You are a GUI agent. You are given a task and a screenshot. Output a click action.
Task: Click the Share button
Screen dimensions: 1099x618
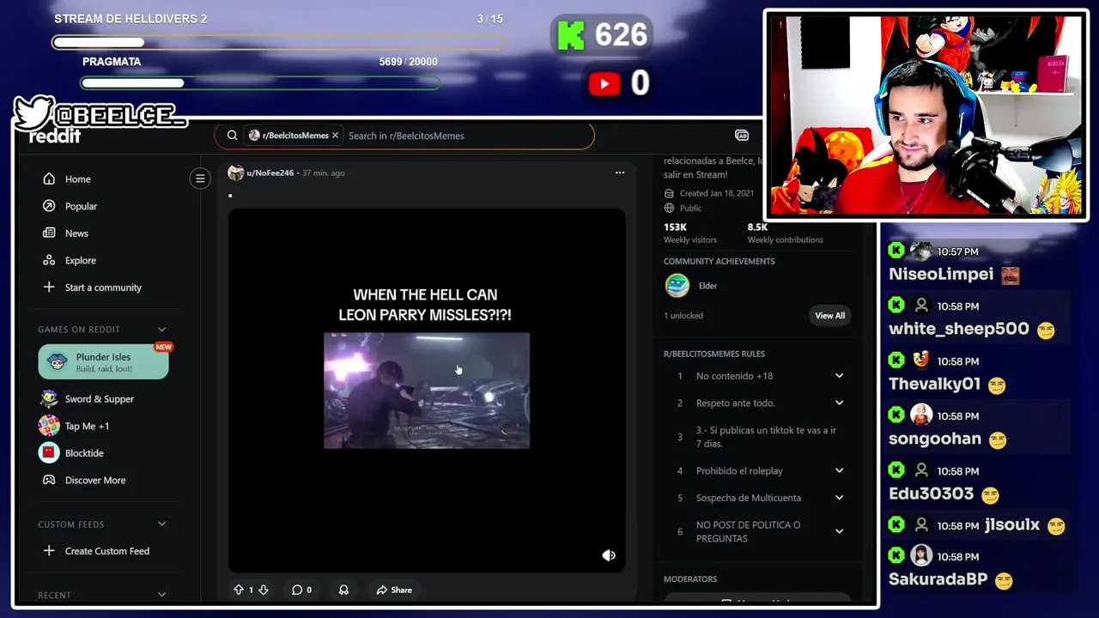click(x=394, y=590)
